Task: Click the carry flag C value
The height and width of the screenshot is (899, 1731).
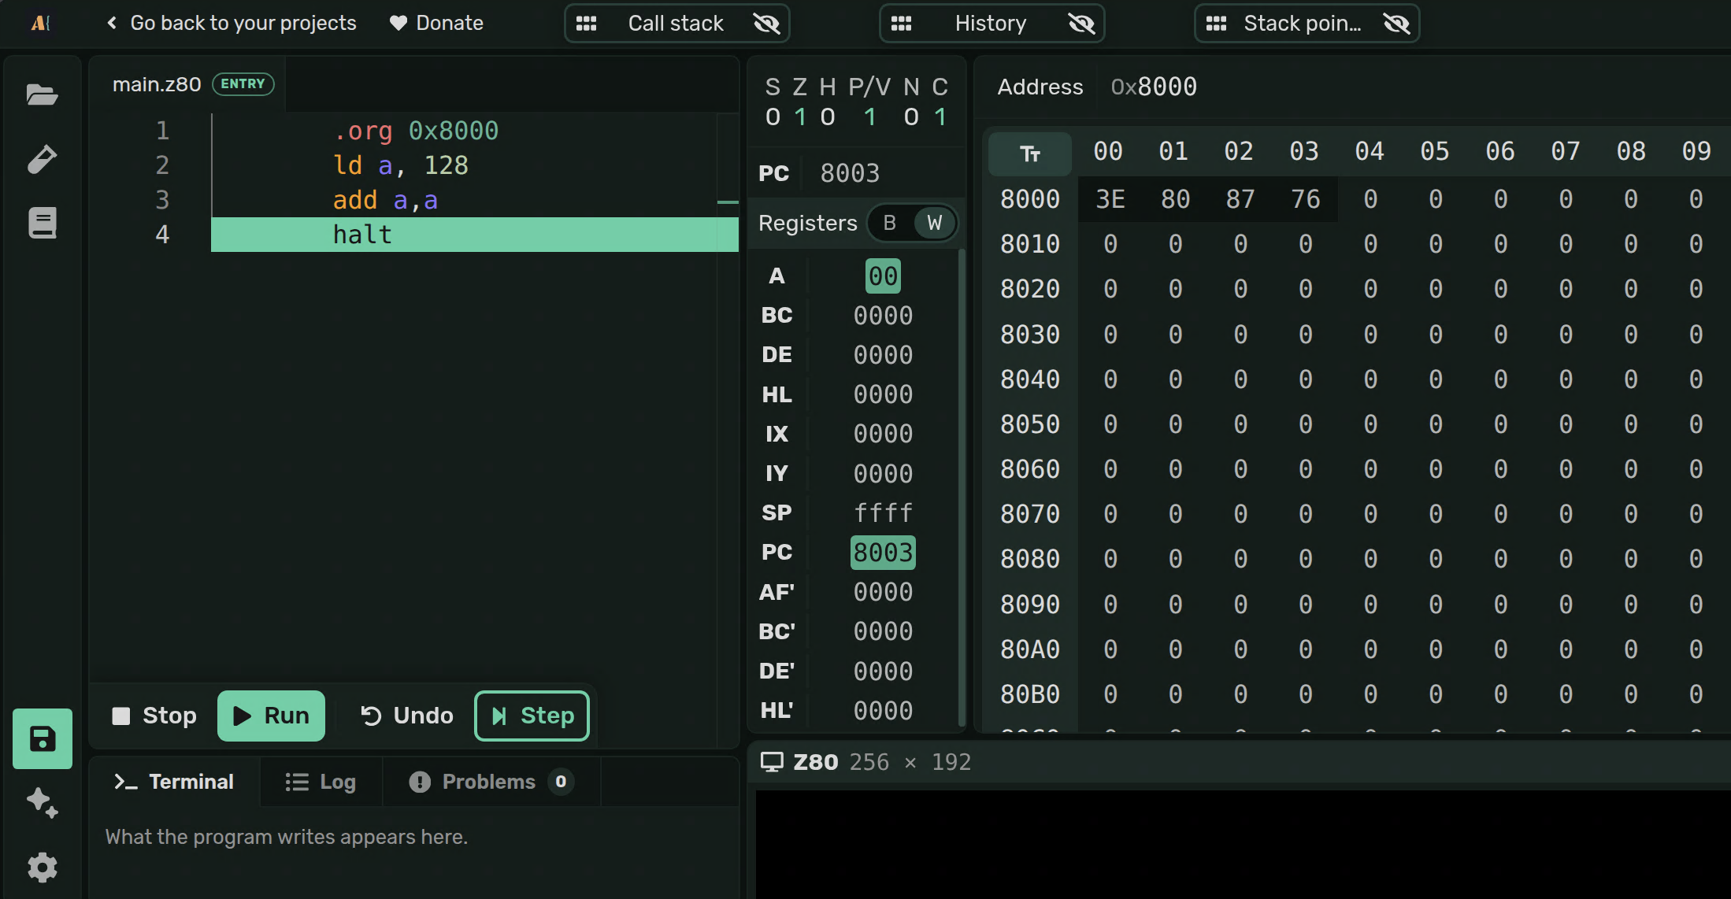Action: [x=940, y=117]
